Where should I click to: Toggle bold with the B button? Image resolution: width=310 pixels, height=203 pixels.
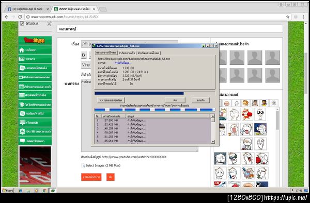84,55
